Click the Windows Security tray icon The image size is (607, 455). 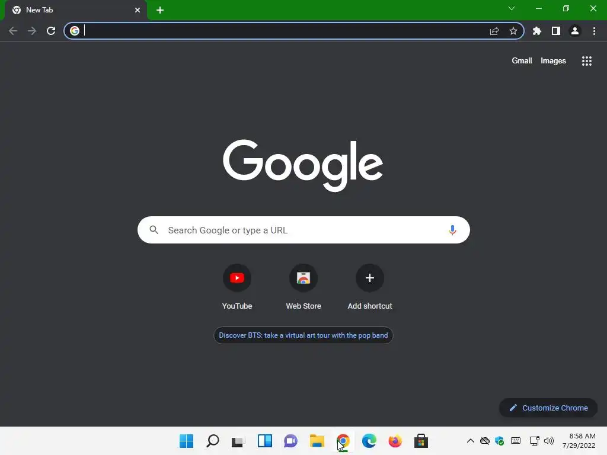pos(499,441)
